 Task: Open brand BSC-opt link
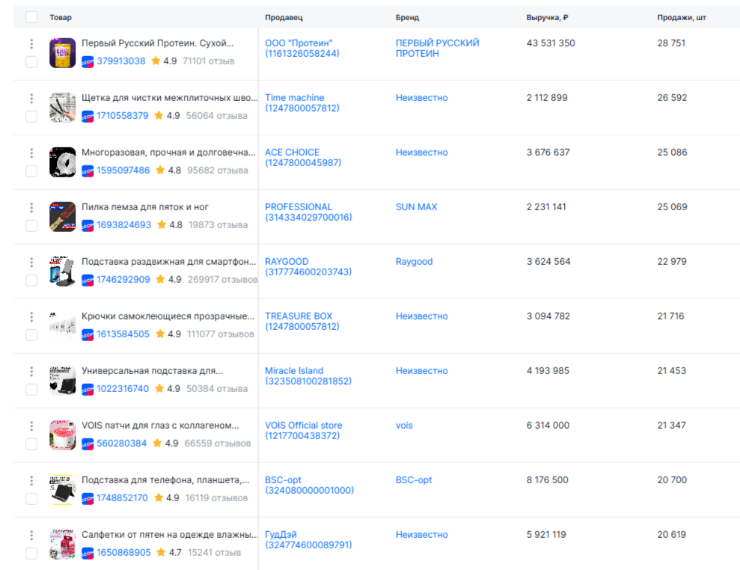click(414, 480)
